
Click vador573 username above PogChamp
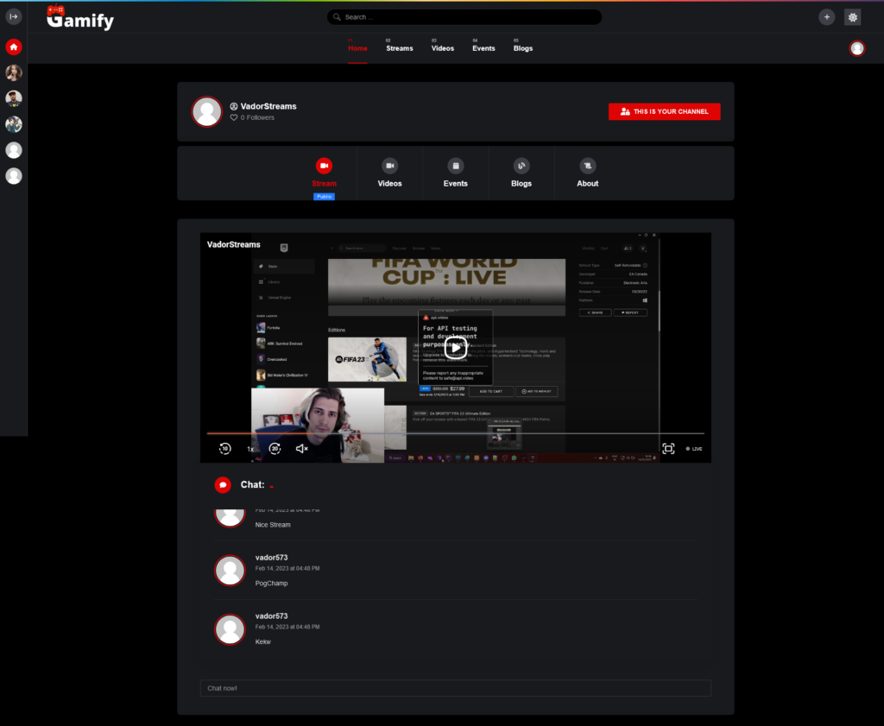click(271, 558)
